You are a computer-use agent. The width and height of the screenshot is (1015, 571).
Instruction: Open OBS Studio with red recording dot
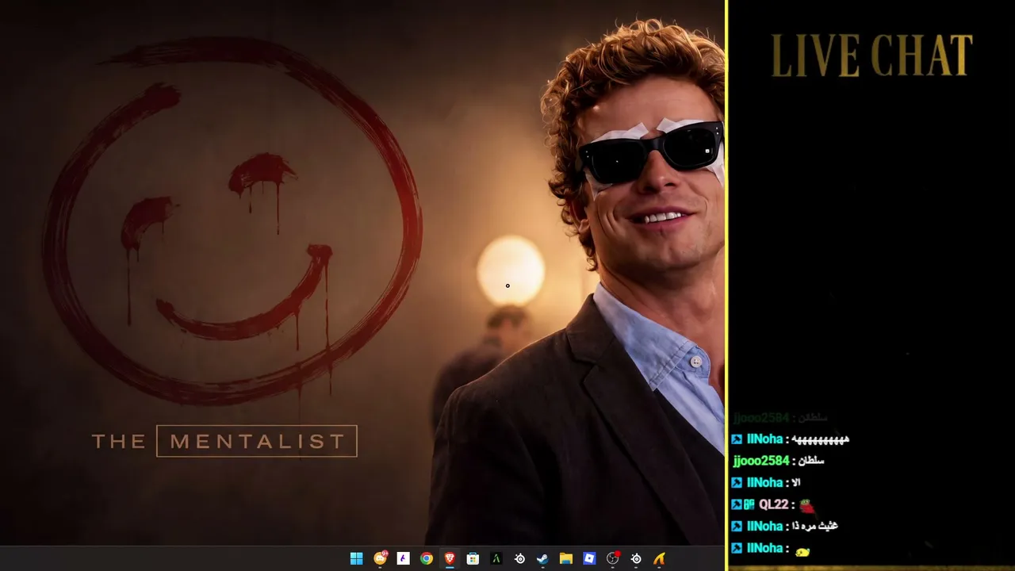(x=613, y=558)
